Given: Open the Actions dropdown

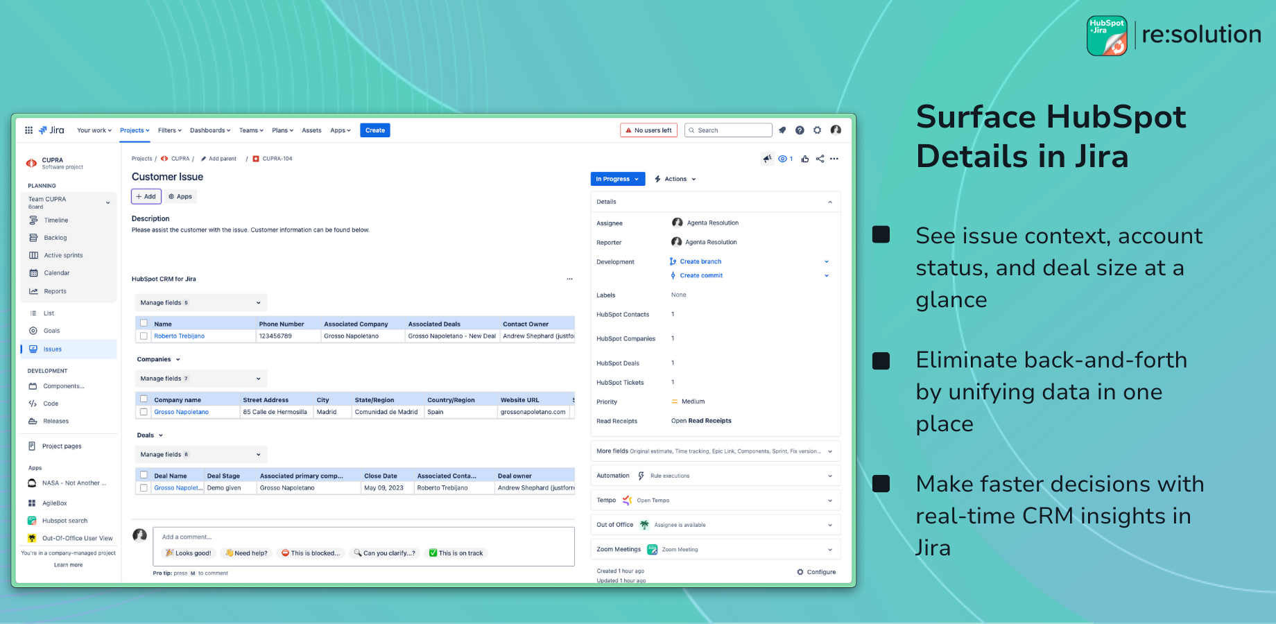Looking at the screenshot, I should coord(675,179).
